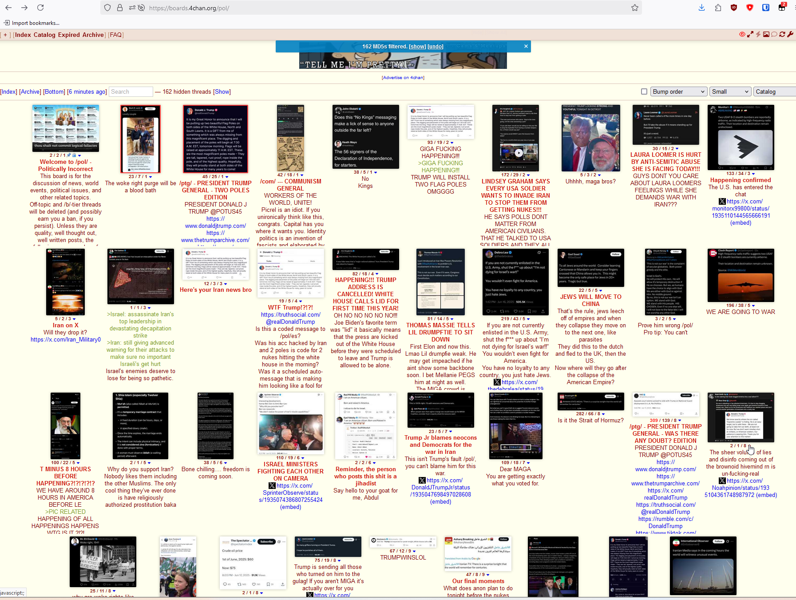Bookmark this page with the star icon
This screenshot has height=600, width=796.
click(x=635, y=8)
